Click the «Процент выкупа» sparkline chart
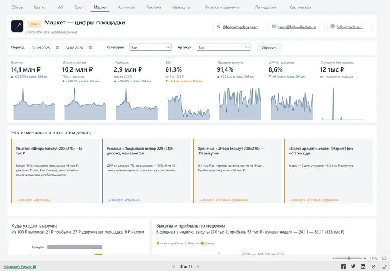This screenshot has width=390, height=271. coord(240,104)
